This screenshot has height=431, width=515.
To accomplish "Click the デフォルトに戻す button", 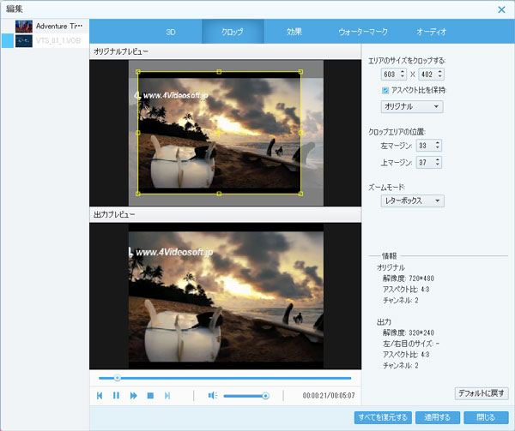I will (x=482, y=392).
